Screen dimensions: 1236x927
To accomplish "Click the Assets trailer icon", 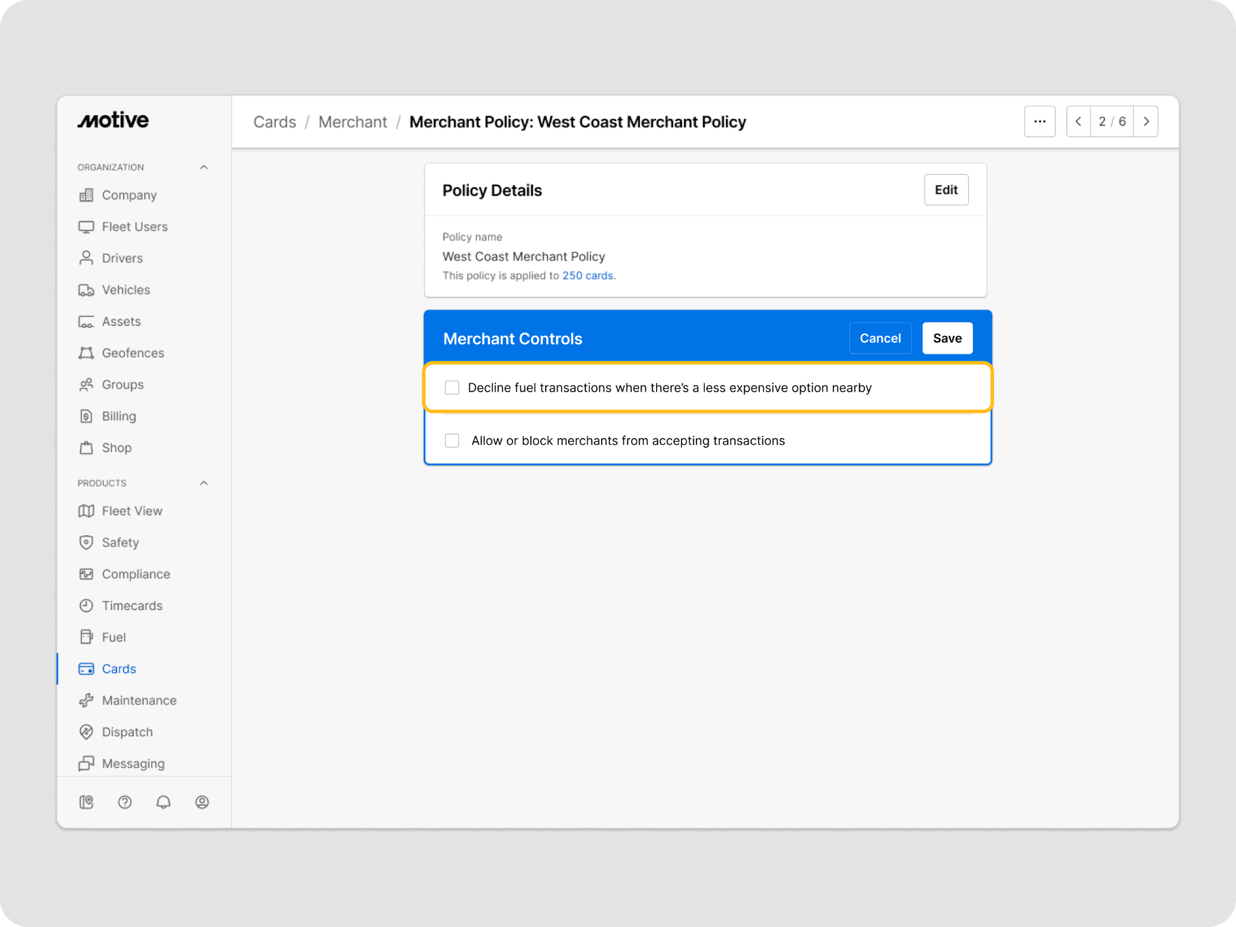I will [86, 322].
